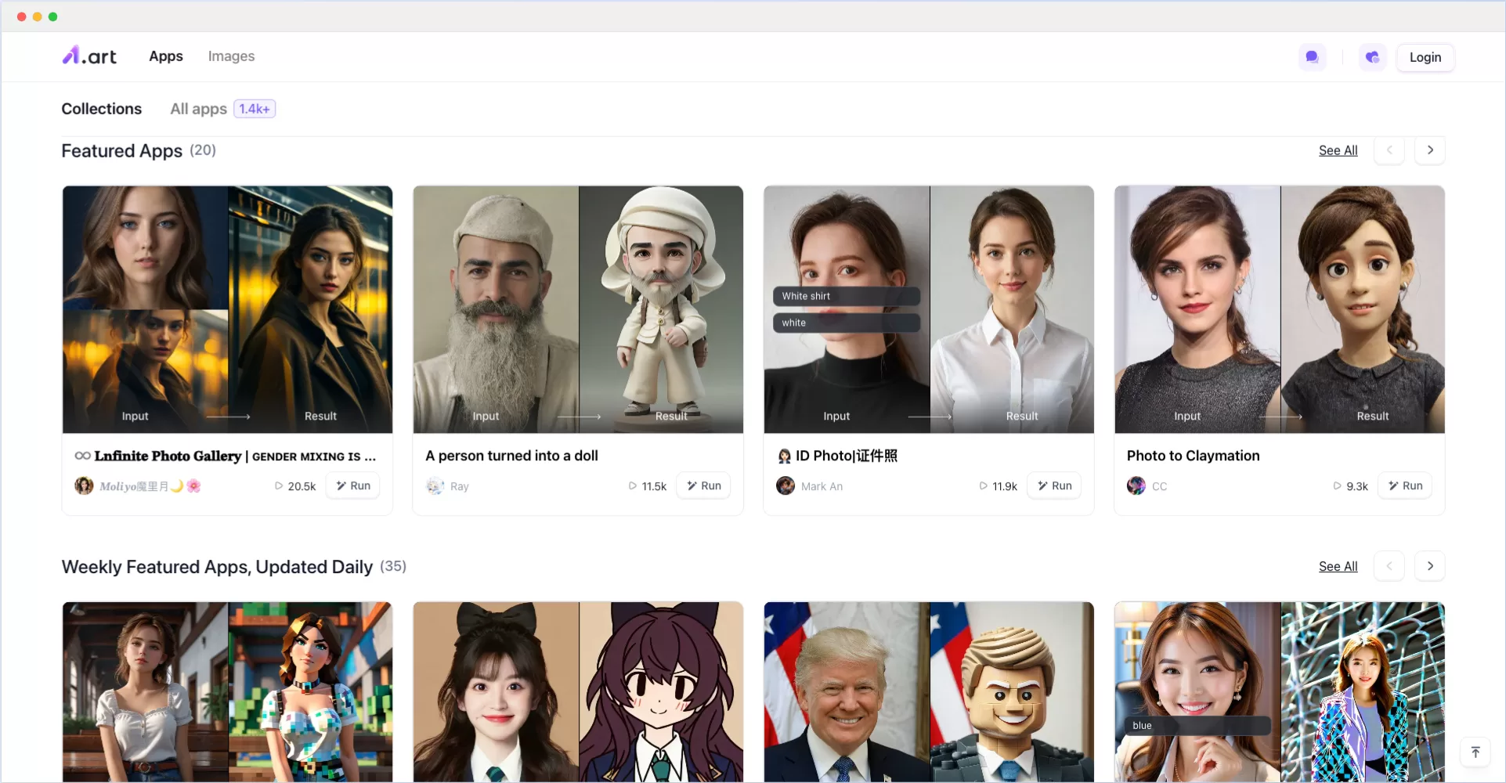Go back with Weekly Featured previous arrow
Viewport: 1506px width, 783px height.
click(x=1389, y=566)
